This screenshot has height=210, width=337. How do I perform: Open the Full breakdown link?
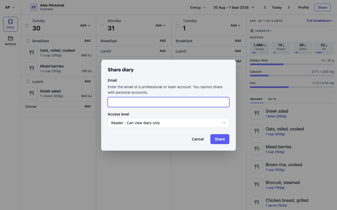click(320, 21)
